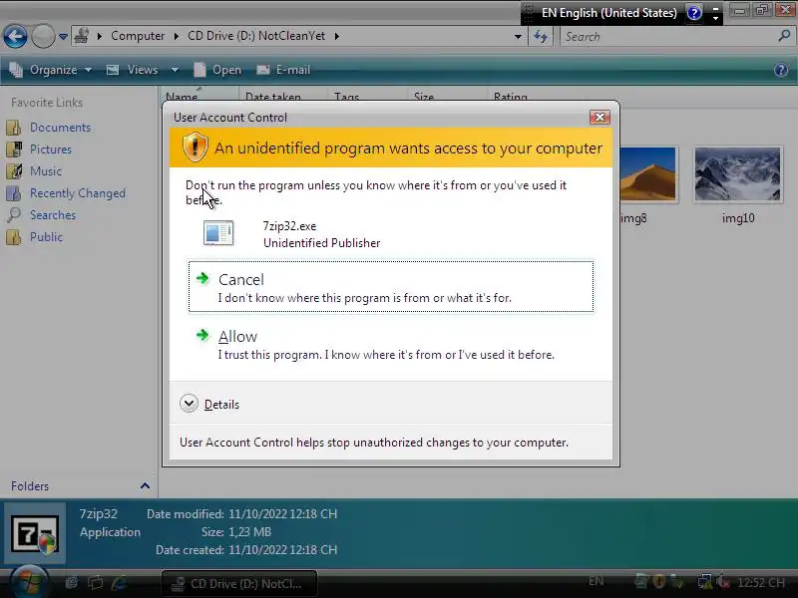Click the Pictures folder icon
This screenshot has width=798, height=598.
14,149
